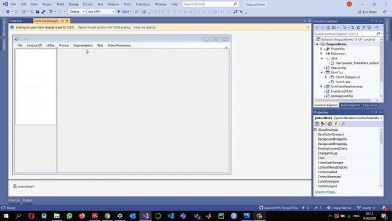Open the form's Feature 2D menu
This screenshot has height=221, width=392.
tap(34, 45)
